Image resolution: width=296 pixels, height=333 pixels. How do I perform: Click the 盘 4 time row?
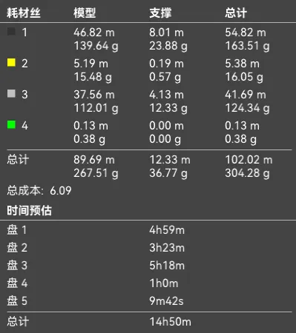tap(148, 283)
